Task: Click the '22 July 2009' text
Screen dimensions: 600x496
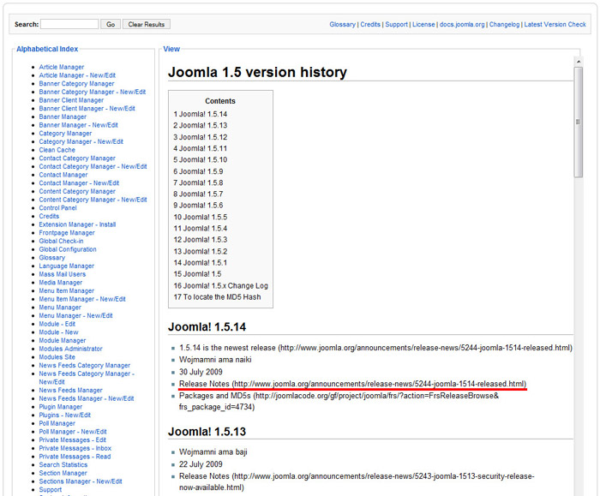Action: 201,464
